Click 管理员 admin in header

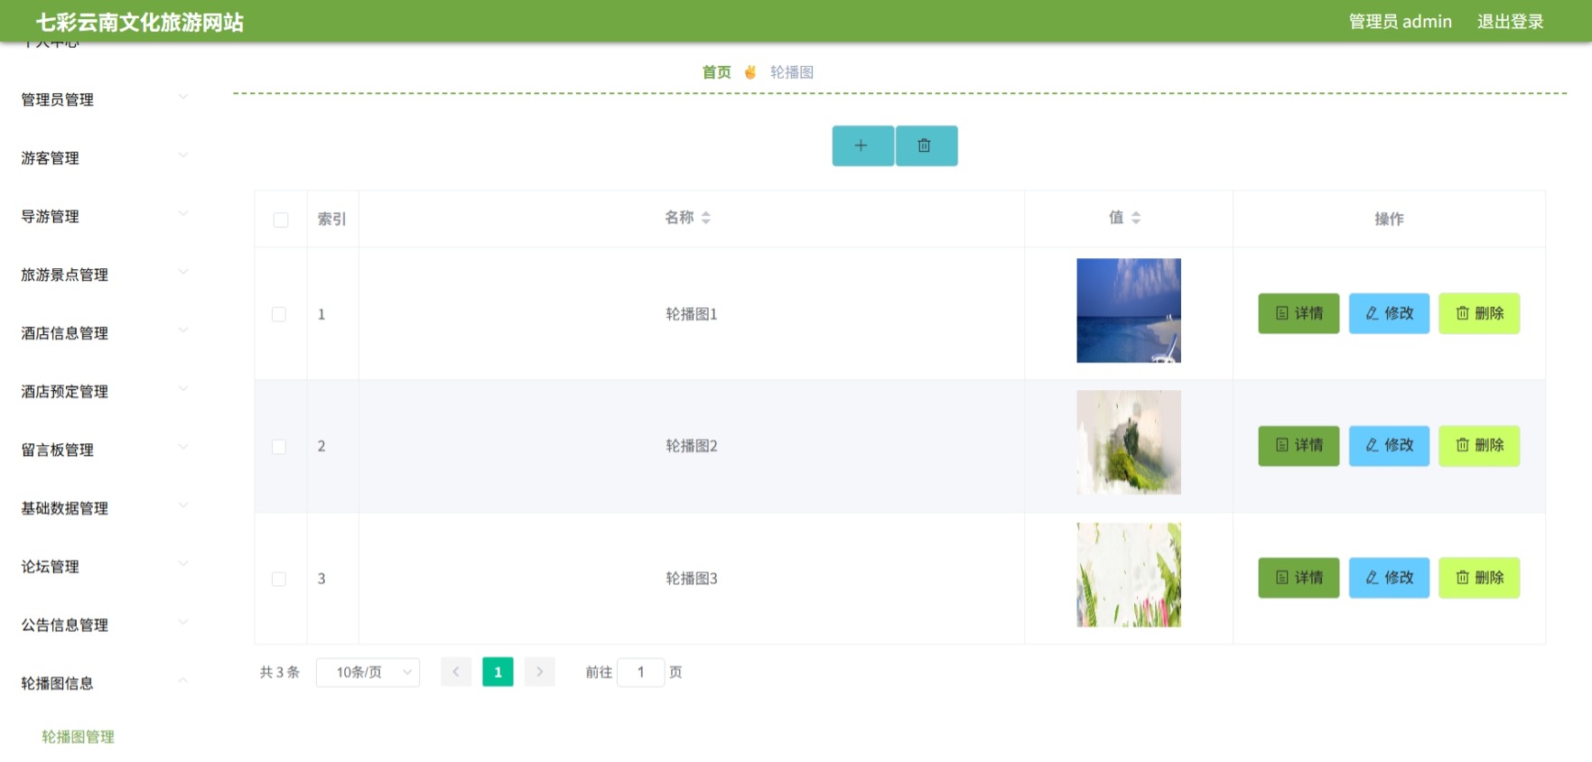pos(1400,22)
